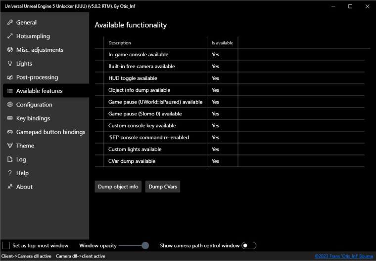
Task: Adjust the Window opacity slider handle
Action: (x=145, y=245)
